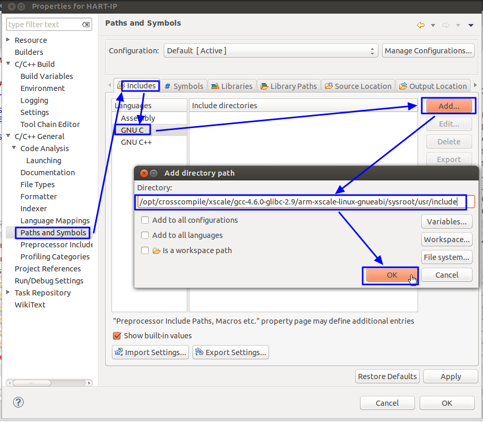Open the Configuration dropdown showing 'Default [ Active ]'

[x=372, y=50]
